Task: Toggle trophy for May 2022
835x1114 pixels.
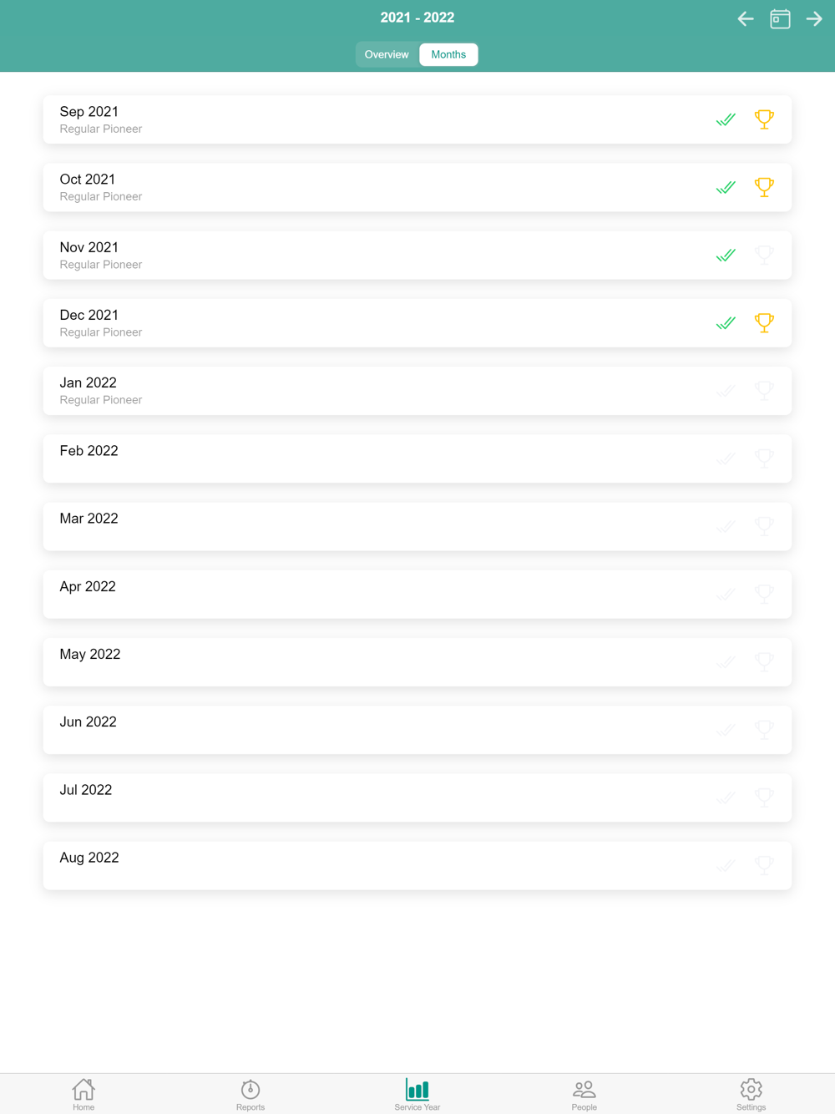Action: (x=764, y=661)
